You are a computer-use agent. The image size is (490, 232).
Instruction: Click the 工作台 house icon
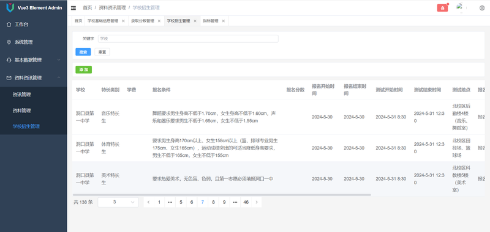[x=9, y=24]
